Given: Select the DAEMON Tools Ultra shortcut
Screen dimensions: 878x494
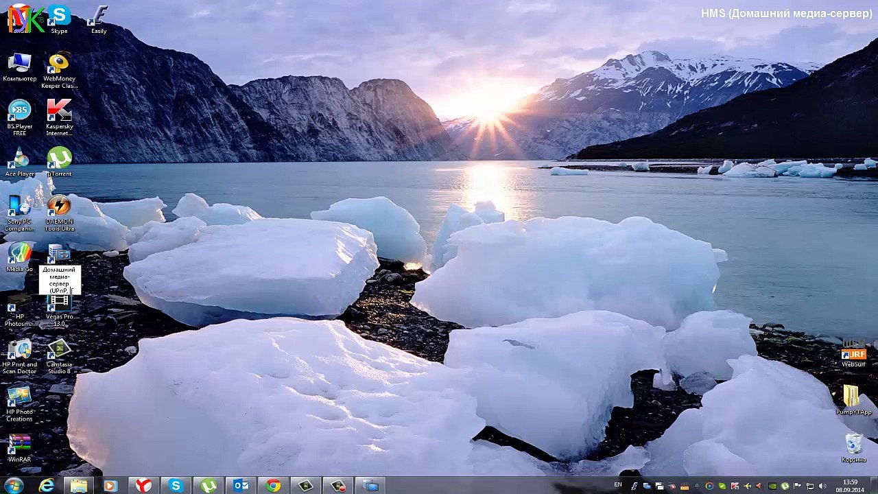Looking at the screenshot, I should (59, 213).
